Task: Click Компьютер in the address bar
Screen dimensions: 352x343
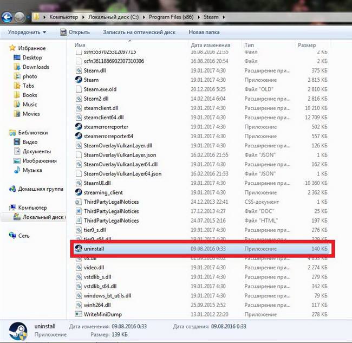Action: pyautogui.click(x=64, y=17)
